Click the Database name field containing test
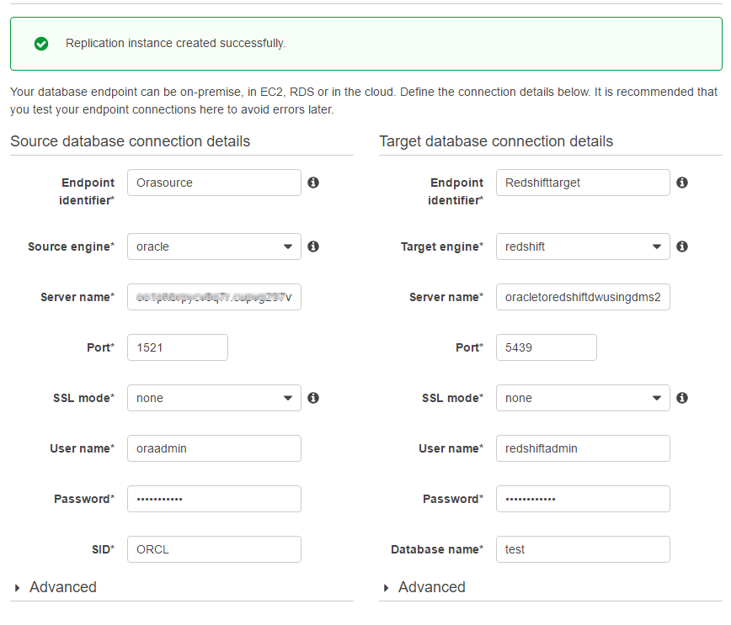The width and height of the screenshot is (731, 625). 583,549
